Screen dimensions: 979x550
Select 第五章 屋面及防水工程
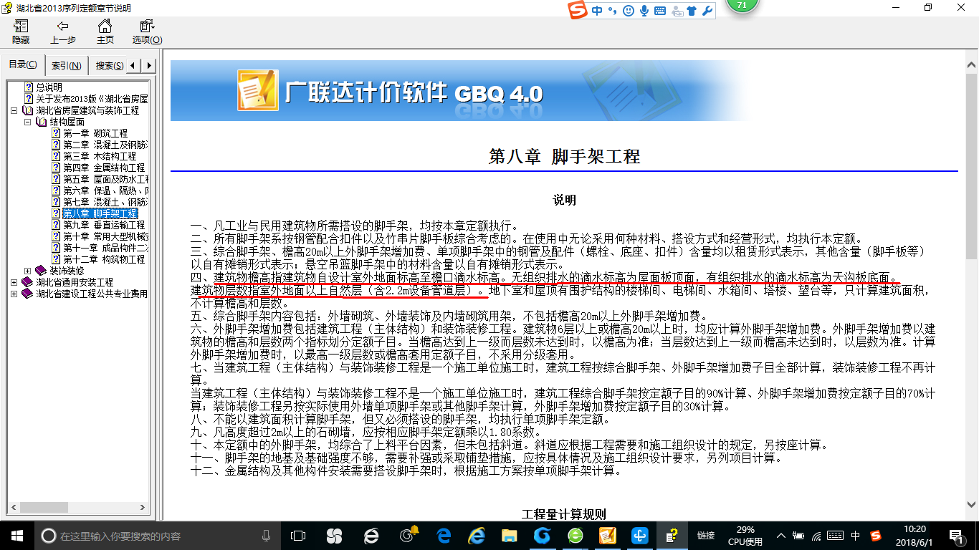point(105,179)
